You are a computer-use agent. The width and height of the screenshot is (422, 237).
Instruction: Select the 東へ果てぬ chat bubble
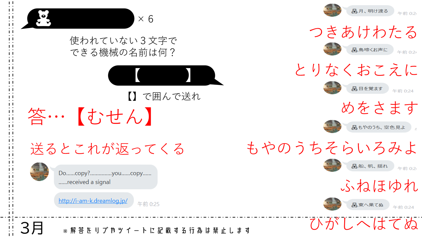point(368,205)
